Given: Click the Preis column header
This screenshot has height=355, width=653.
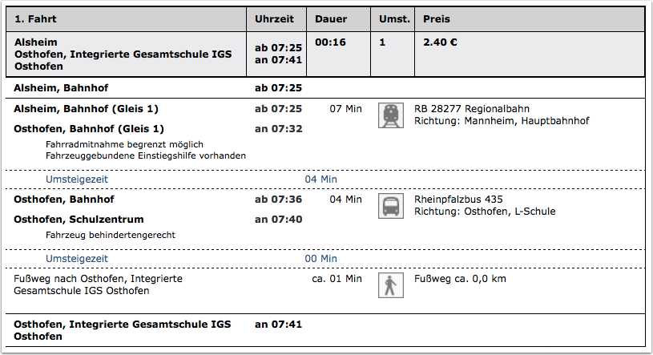Looking at the screenshot, I should click(530, 19).
